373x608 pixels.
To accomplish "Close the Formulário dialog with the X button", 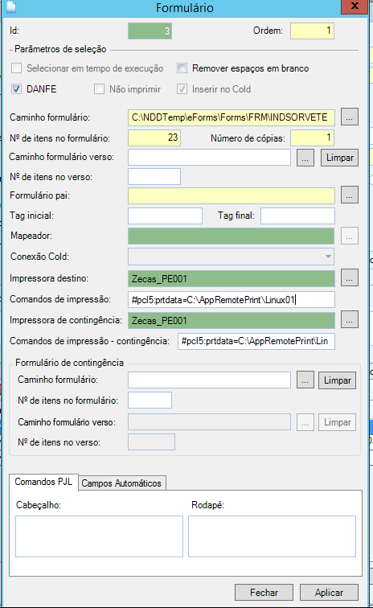I will coord(355,6).
